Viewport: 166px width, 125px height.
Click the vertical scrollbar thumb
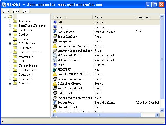162,59
